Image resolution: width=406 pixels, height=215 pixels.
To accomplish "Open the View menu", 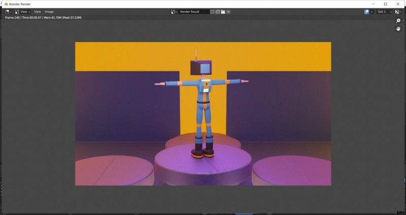I will tap(38, 12).
